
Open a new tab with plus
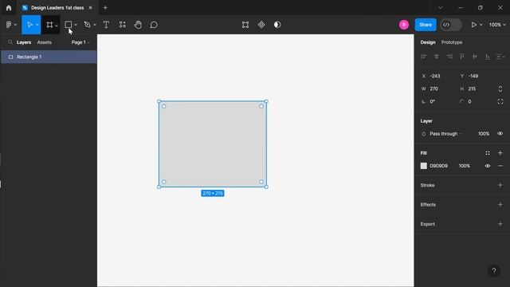[x=105, y=8]
